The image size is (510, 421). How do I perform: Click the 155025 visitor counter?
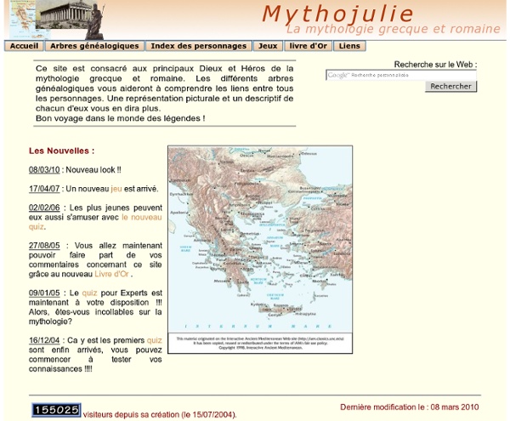(56, 410)
